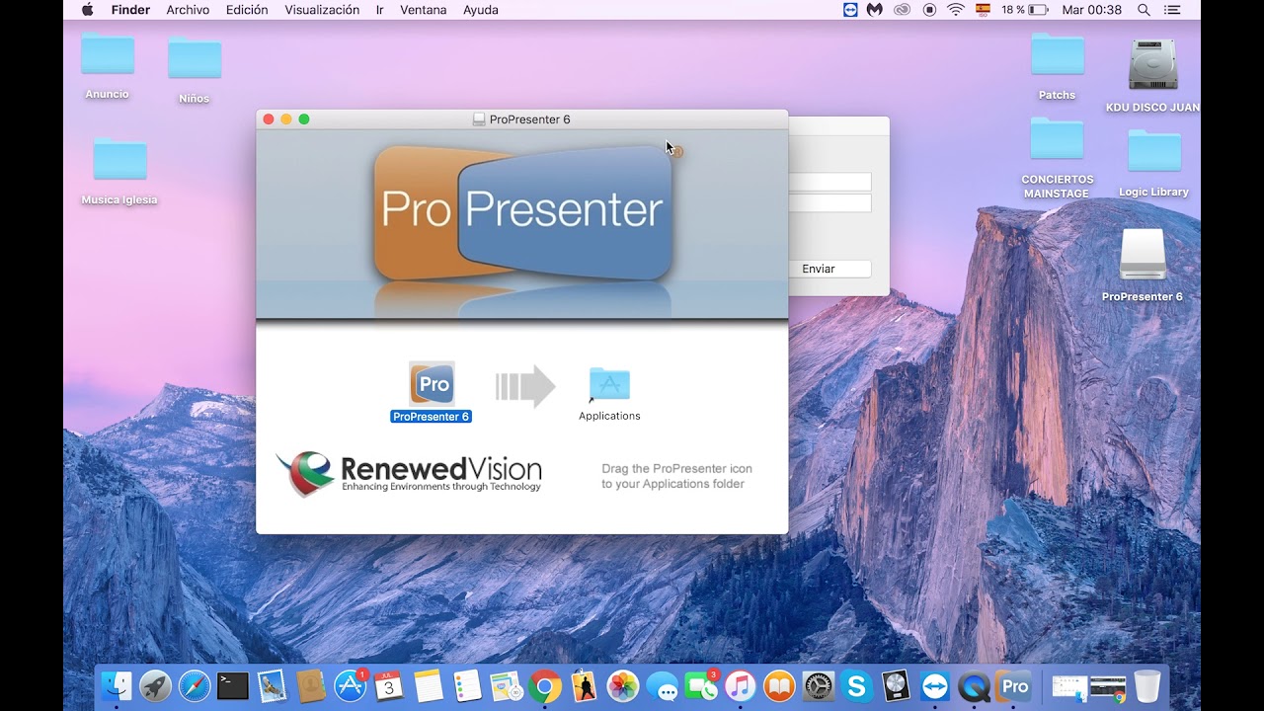Open Terminal from the Dock

(233, 685)
